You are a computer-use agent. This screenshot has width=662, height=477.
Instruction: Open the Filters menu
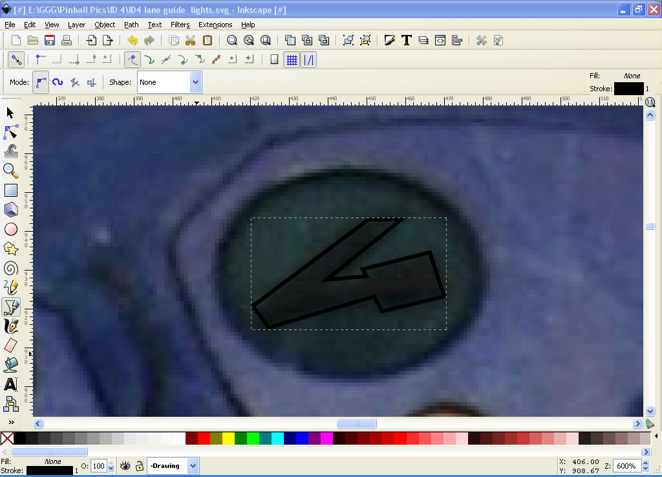(x=180, y=25)
